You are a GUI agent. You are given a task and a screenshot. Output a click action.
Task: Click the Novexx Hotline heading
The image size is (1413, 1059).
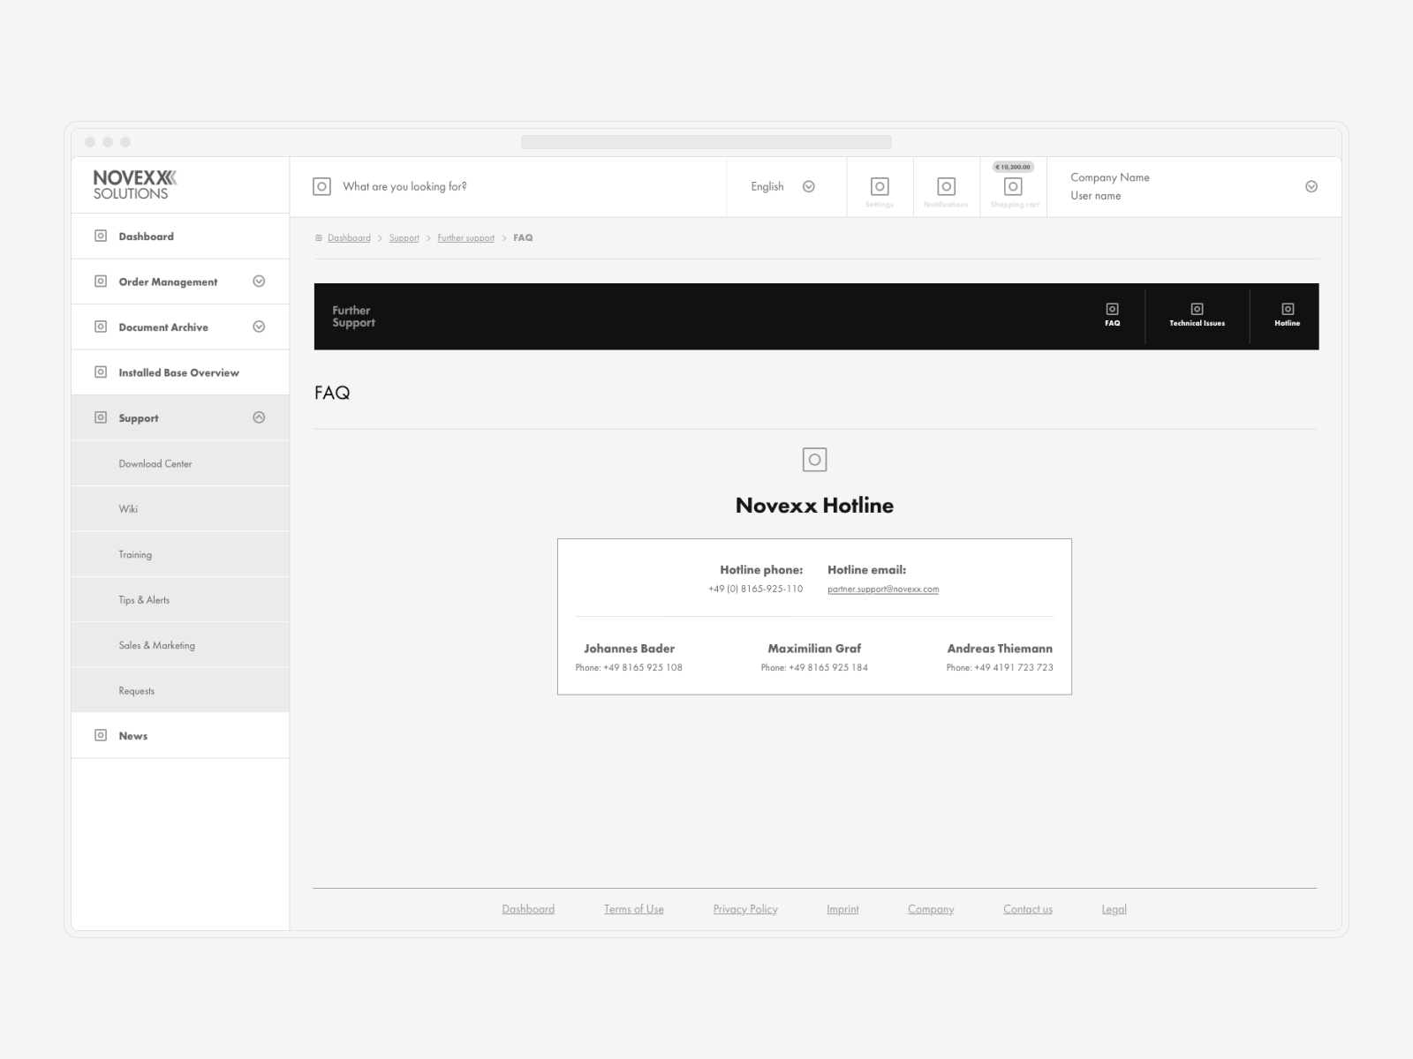(814, 506)
